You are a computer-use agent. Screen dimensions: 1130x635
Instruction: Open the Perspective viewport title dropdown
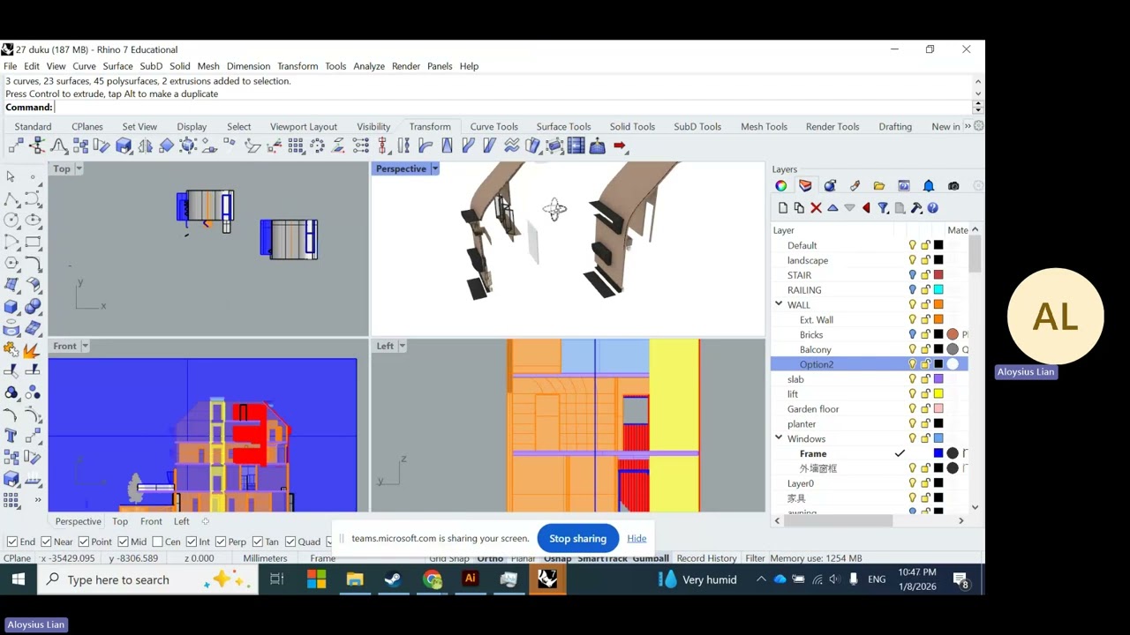[x=434, y=168]
